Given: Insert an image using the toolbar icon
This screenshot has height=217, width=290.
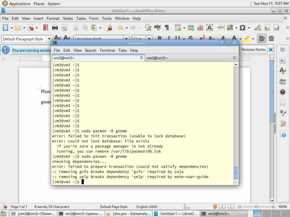Looking at the screenshot, I should [x=191, y=28].
